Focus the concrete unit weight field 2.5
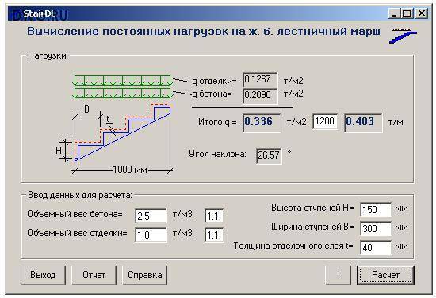Screen dimensions: 436x298 tap(151, 216)
